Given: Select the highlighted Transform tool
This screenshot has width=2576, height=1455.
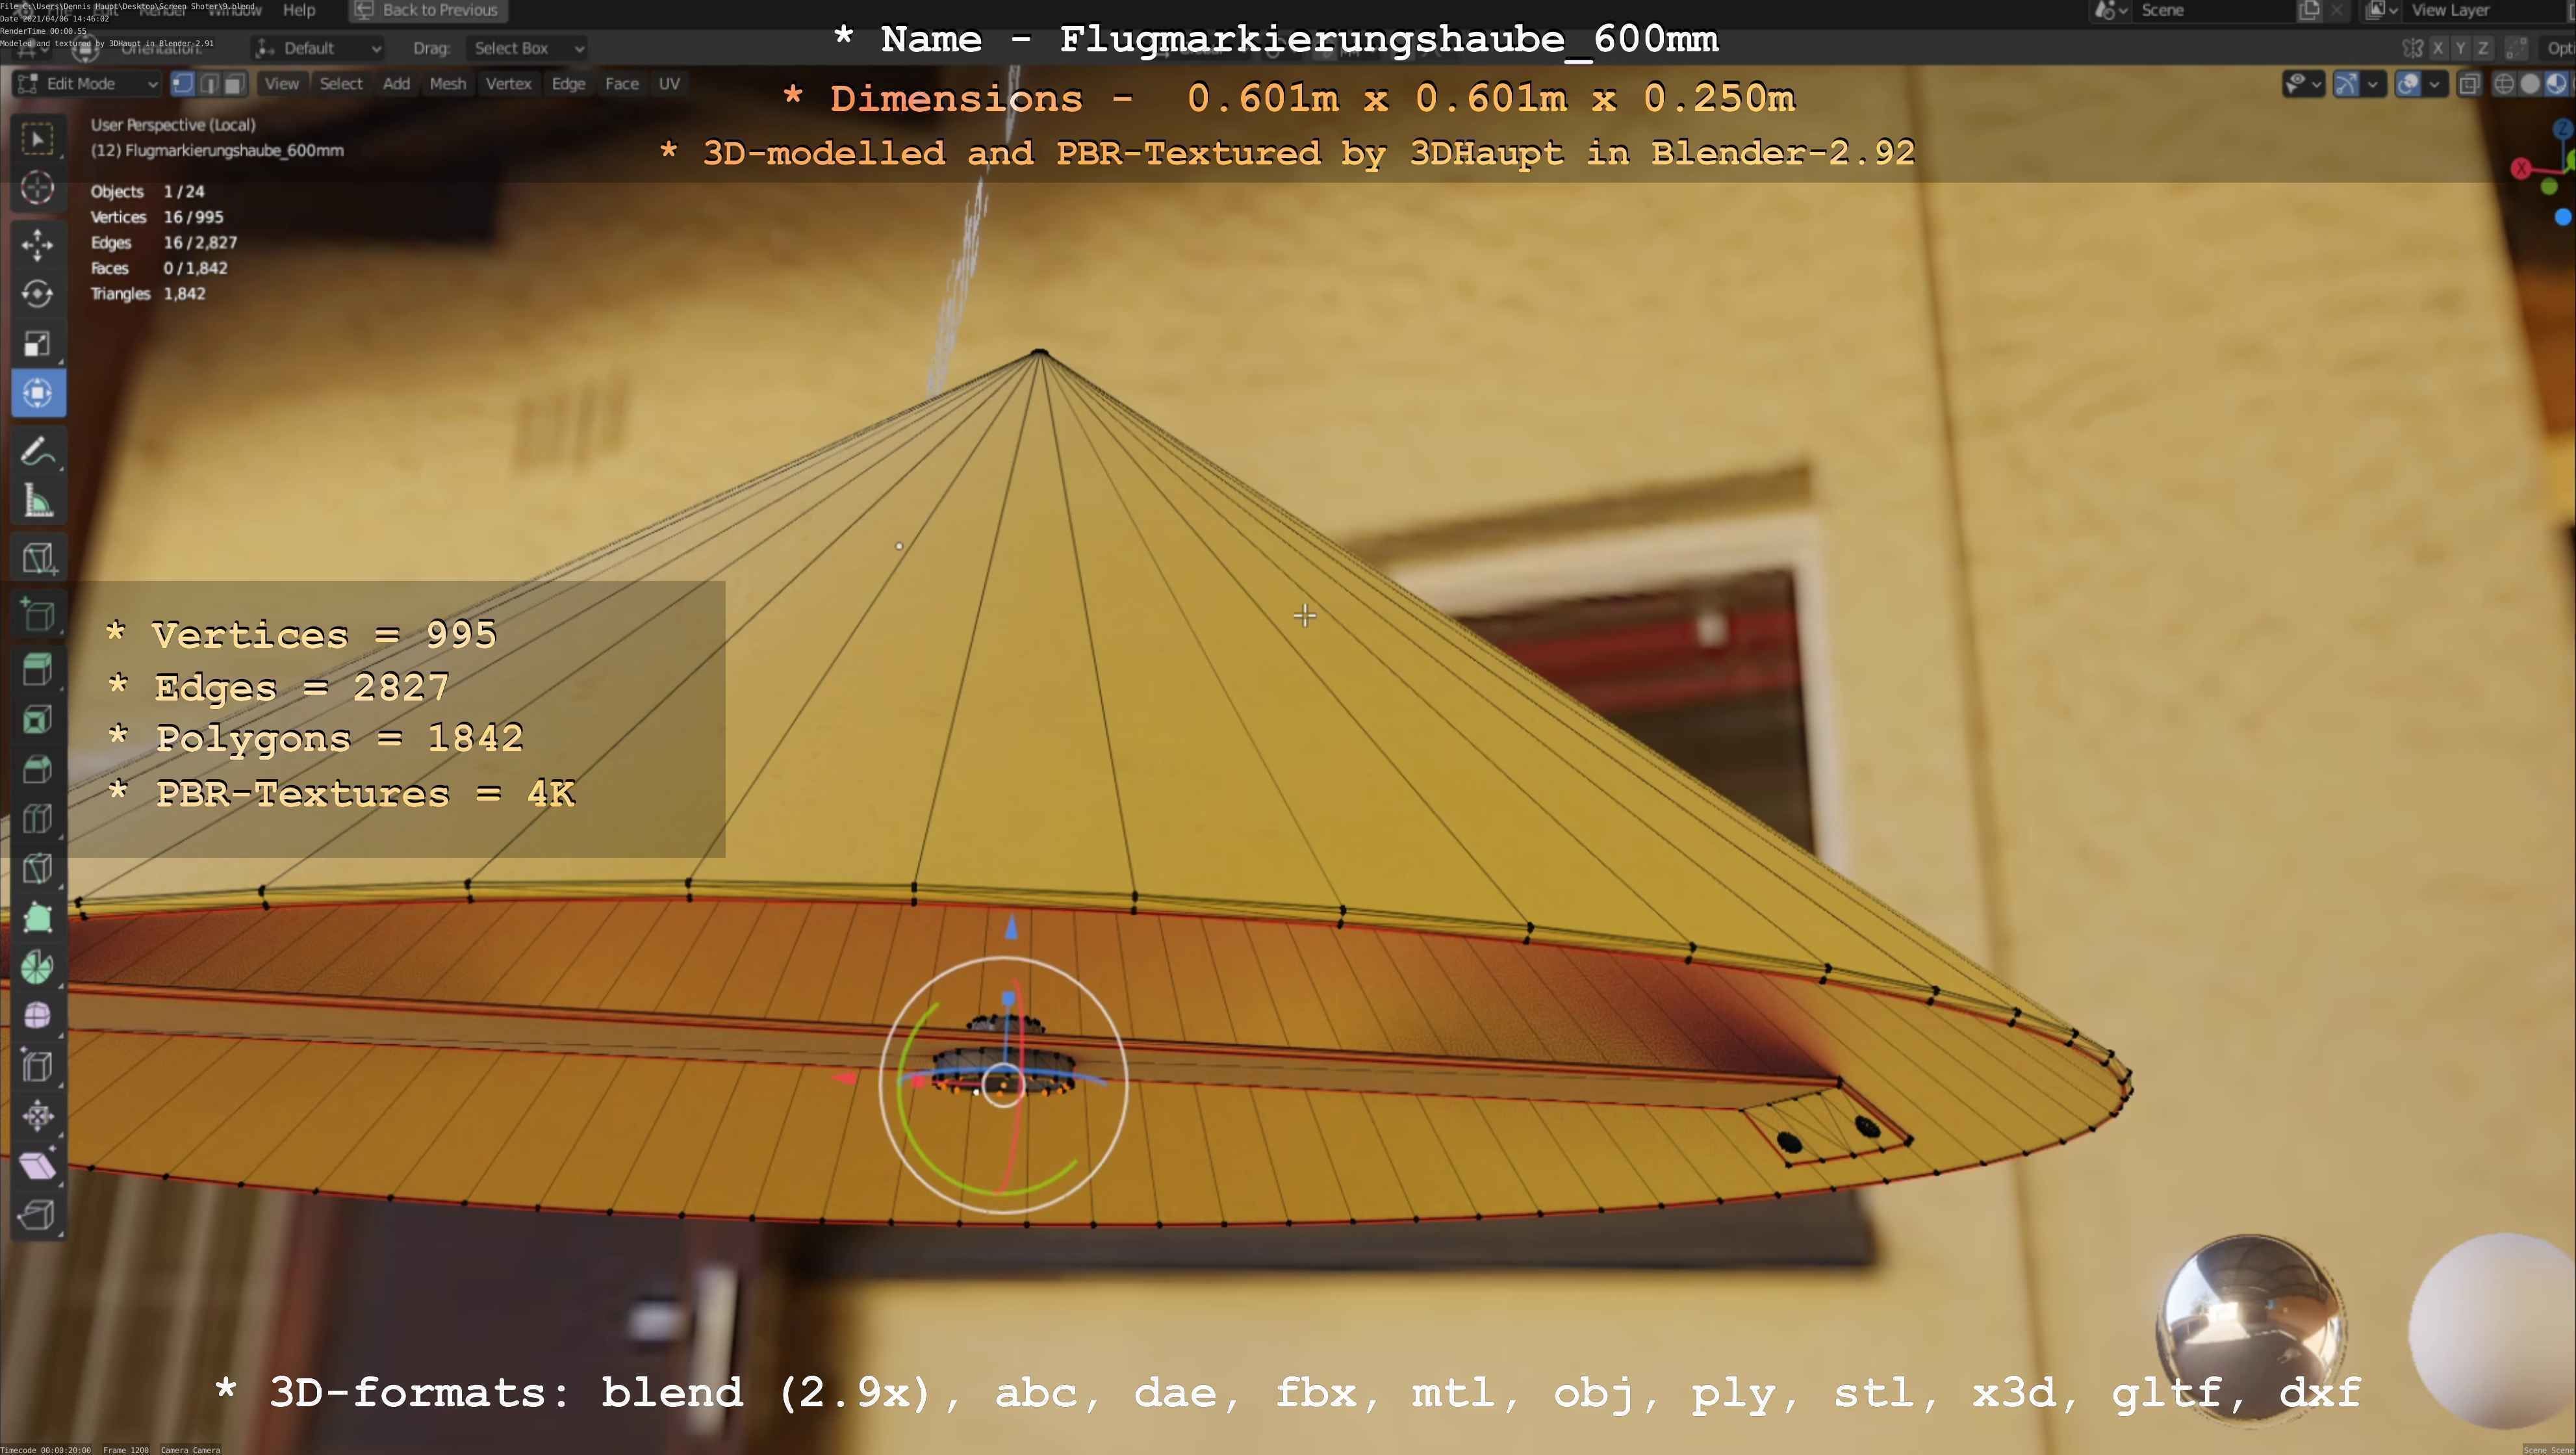Looking at the screenshot, I should tap(38, 393).
